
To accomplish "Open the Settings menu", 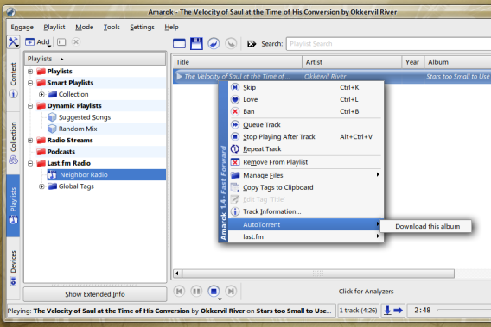I will coord(142,28).
